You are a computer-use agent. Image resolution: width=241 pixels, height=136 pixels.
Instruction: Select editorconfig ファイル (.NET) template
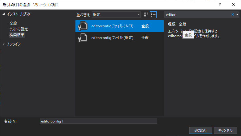point(119,26)
